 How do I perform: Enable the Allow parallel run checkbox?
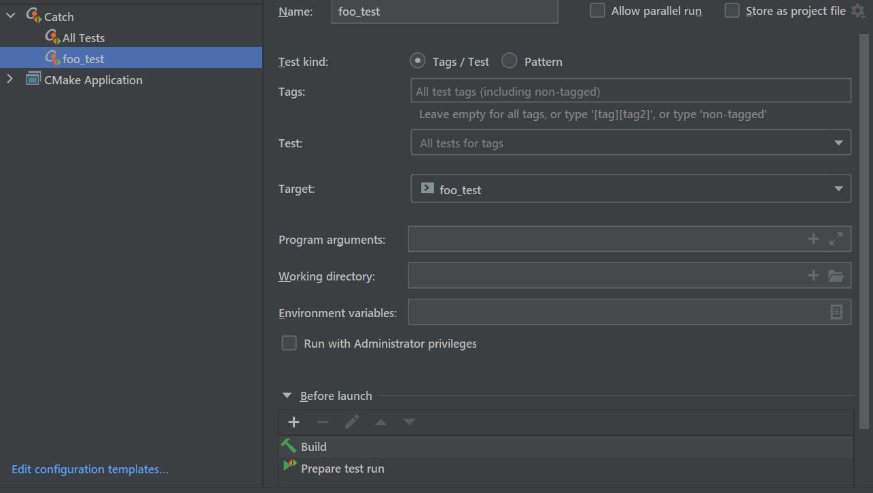597,11
